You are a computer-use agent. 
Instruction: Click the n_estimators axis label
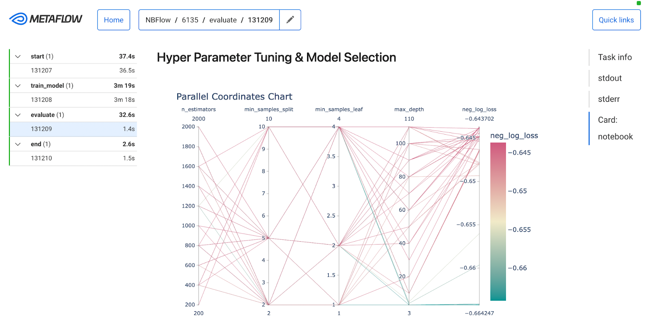199,109
